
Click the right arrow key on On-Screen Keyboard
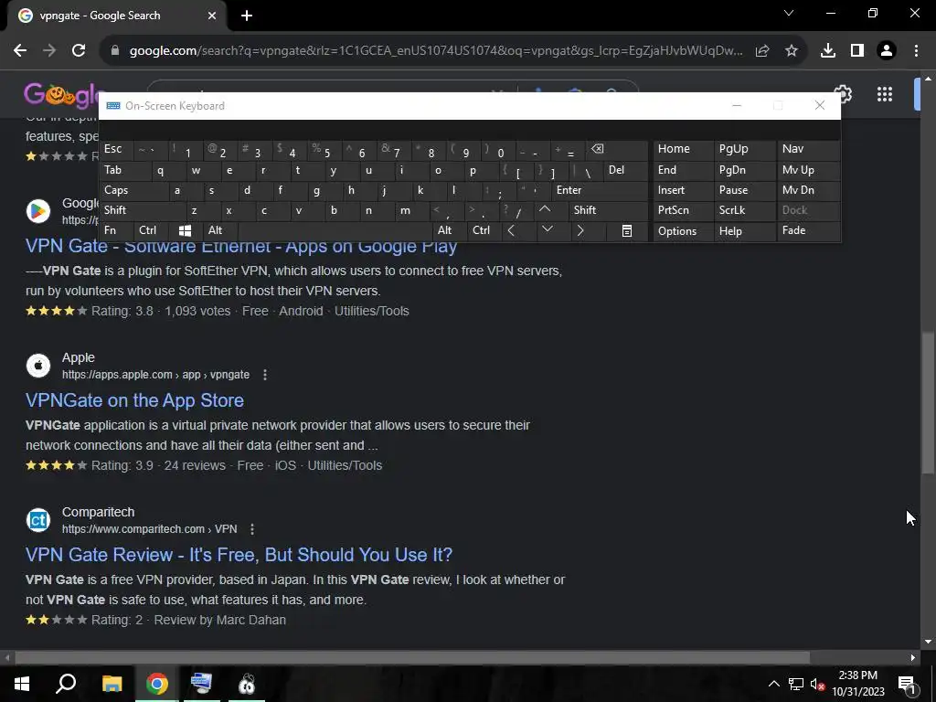point(580,230)
